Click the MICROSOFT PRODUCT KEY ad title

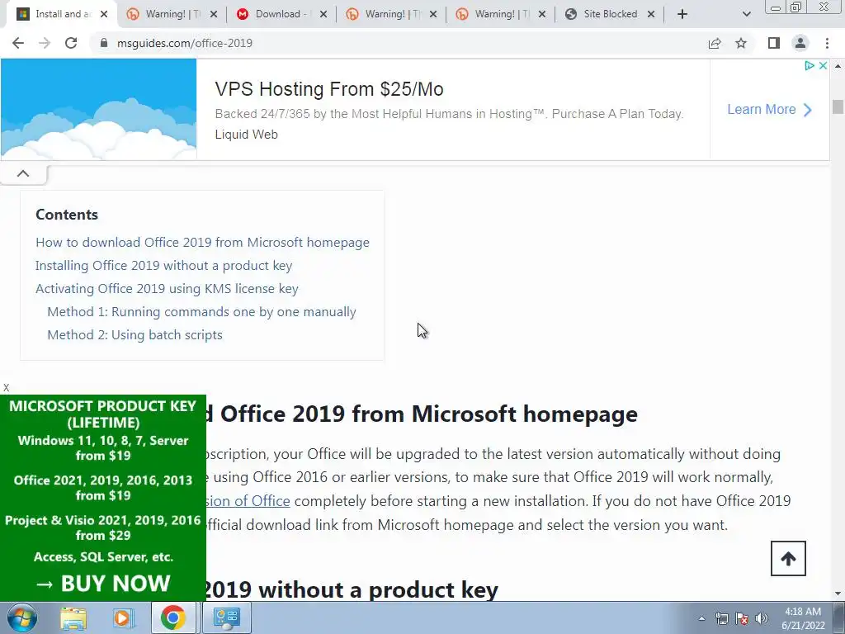[103, 414]
